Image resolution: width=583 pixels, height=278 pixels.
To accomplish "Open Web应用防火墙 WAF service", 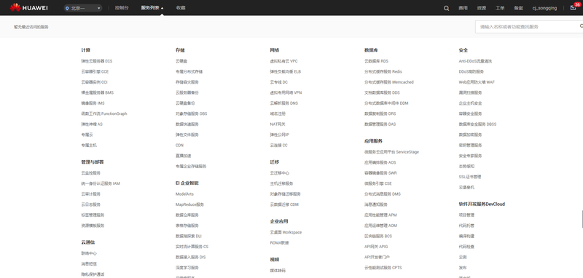I will (x=477, y=82).
